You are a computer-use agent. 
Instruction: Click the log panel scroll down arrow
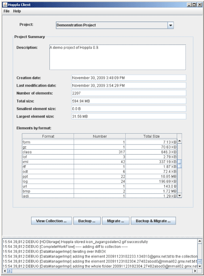click(200, 266)
